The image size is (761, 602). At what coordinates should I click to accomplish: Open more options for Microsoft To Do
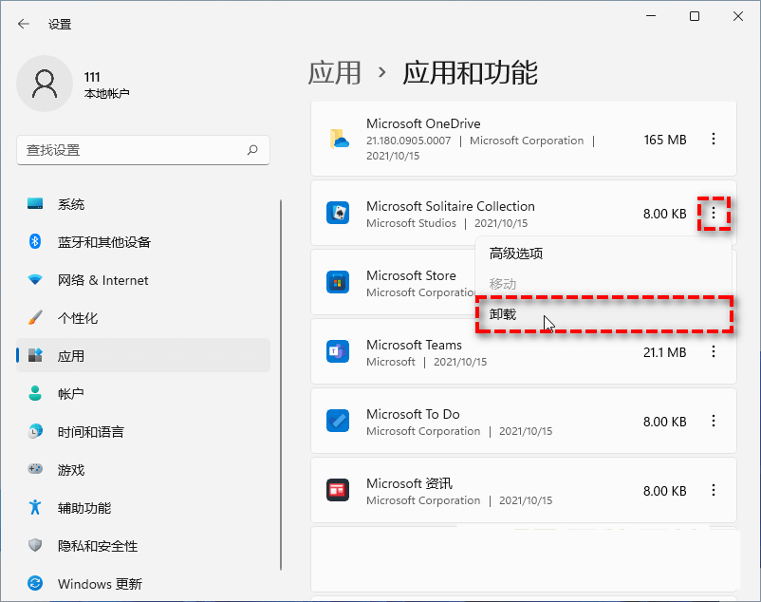pyautogui.click(x=714, y=422)
